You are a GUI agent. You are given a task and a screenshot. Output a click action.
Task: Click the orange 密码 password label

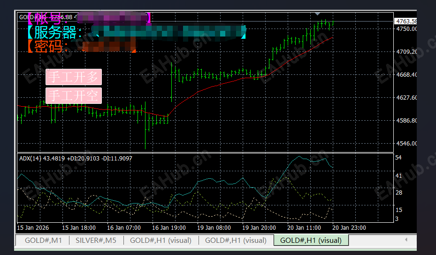point(48,46)
